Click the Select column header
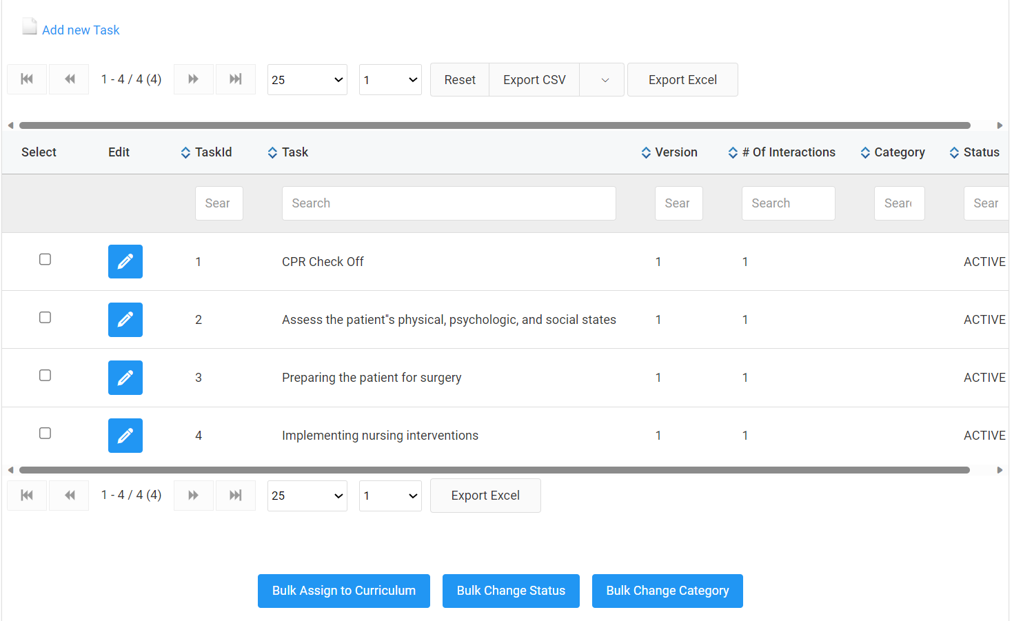 tap(39, 152)
